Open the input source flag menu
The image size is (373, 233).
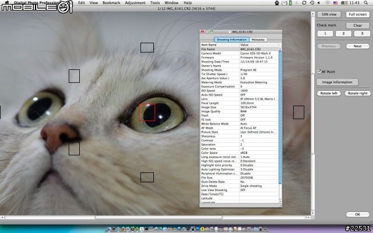(335, 3)
